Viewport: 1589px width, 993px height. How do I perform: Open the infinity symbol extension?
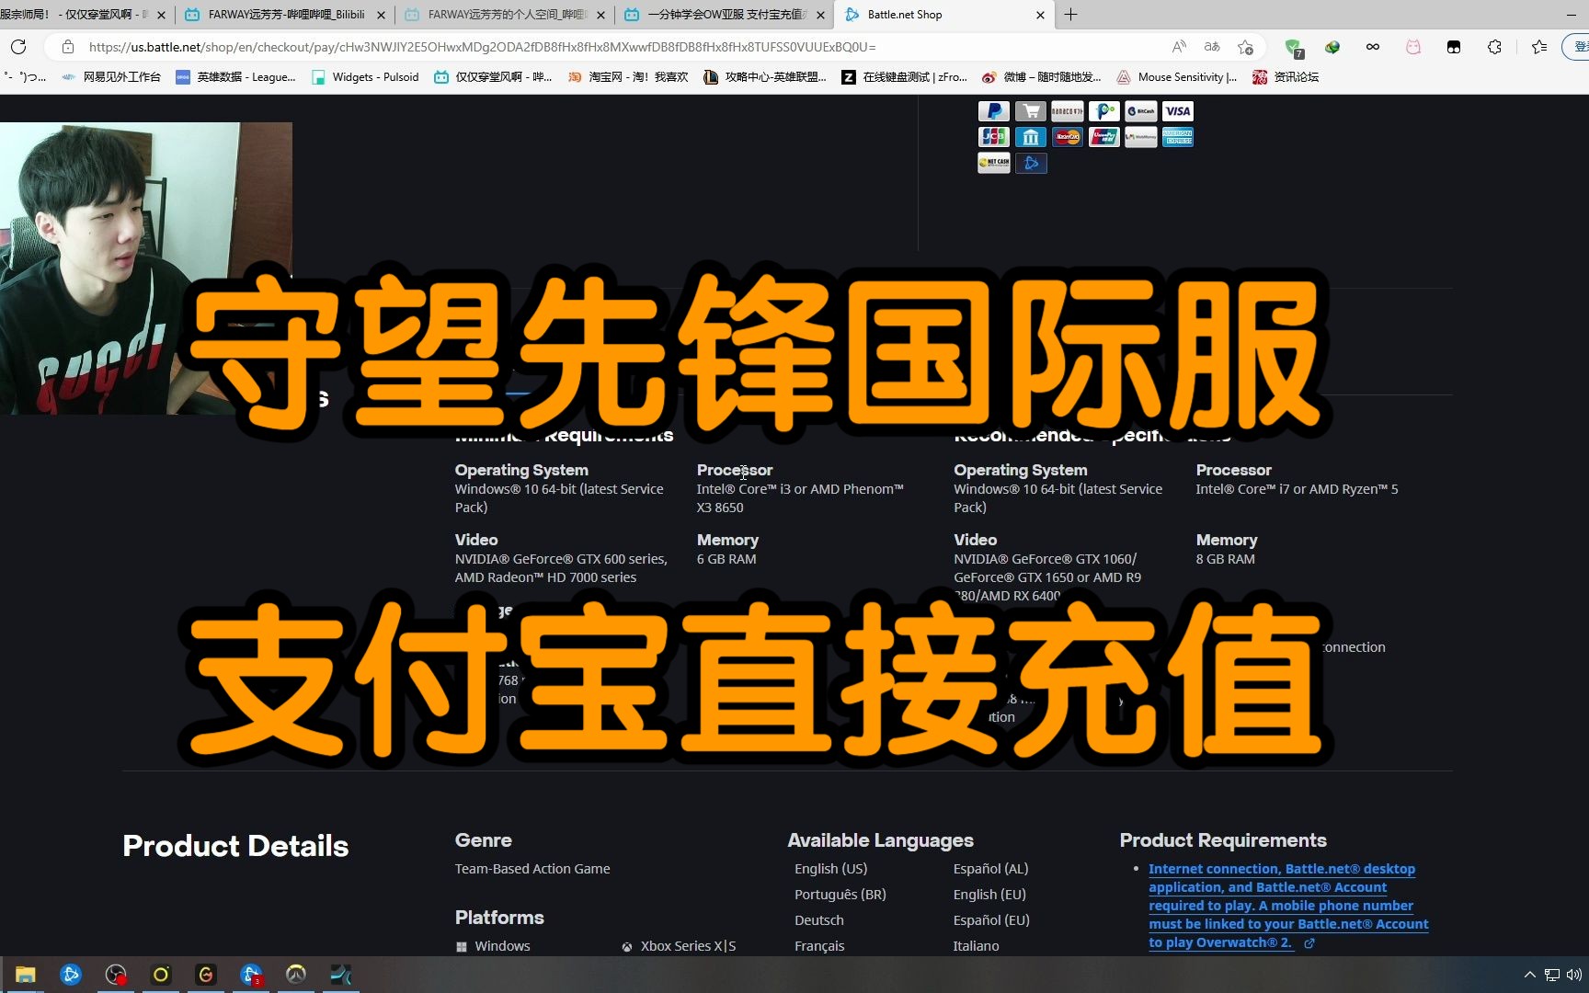pyautogui.click(x=1373, y=47)
